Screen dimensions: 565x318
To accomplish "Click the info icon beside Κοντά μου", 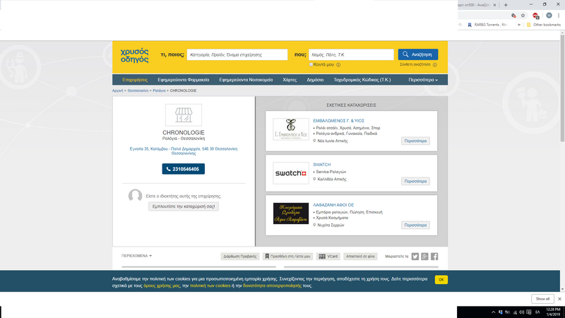I will pos(338,65).
